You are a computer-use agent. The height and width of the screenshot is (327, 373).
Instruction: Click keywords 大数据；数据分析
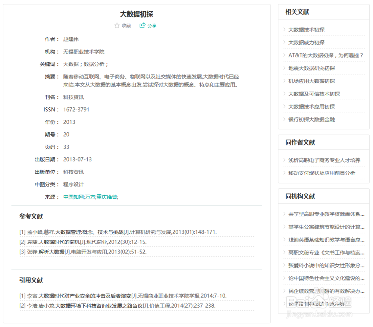tap(86, 64)
